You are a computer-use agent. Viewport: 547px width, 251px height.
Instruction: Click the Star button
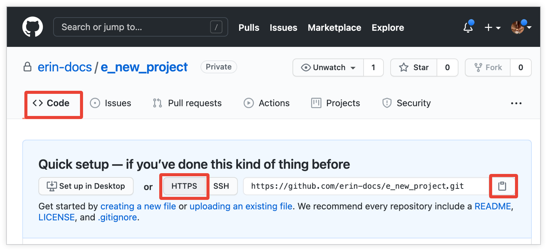414,68
